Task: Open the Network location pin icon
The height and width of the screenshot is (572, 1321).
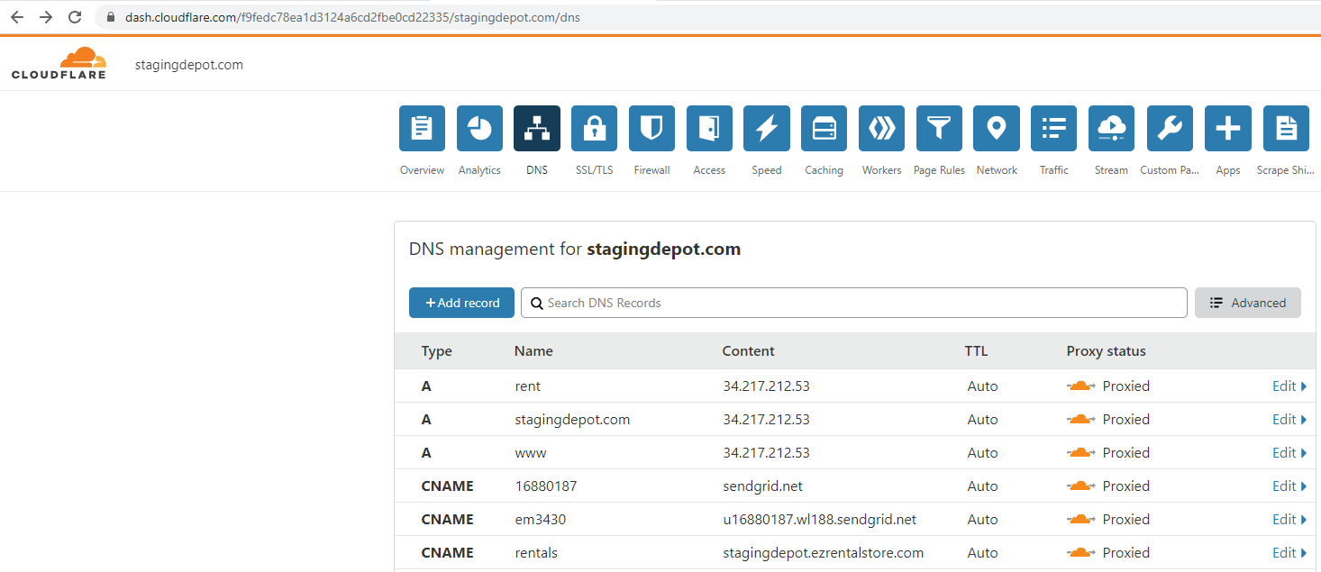Action: coord(997,128)
